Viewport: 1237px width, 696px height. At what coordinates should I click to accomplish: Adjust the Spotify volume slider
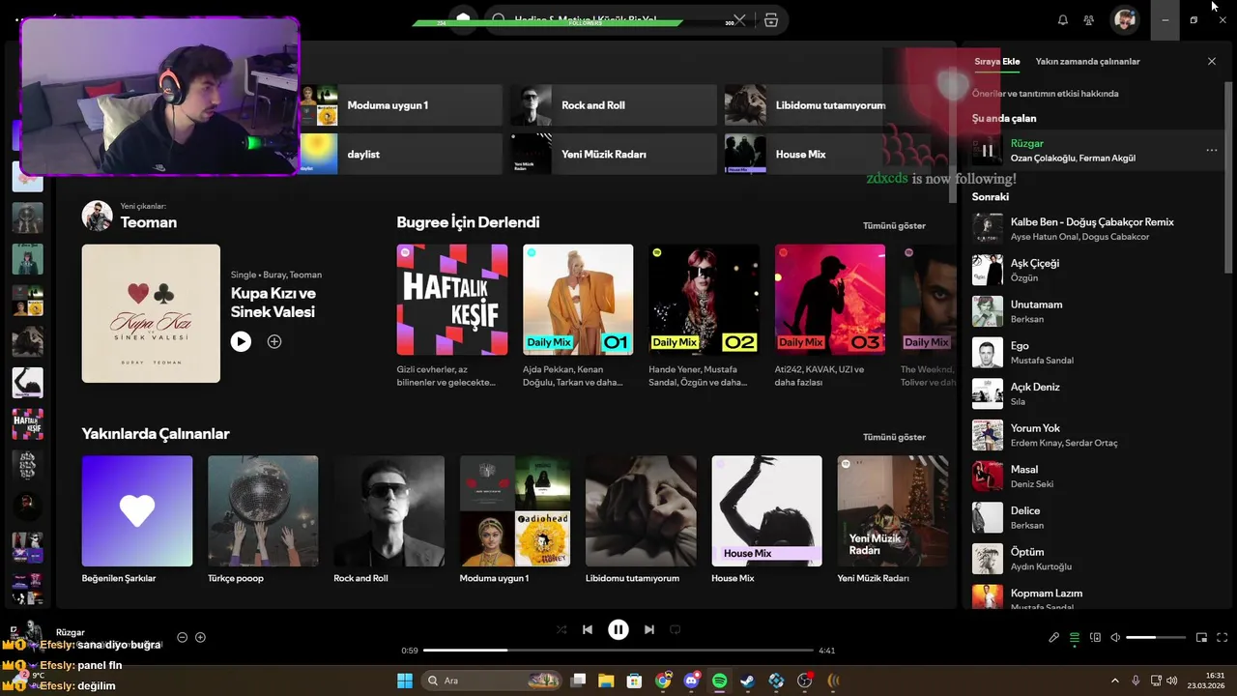(x=1156, y=637)
